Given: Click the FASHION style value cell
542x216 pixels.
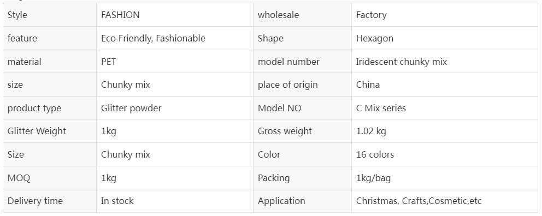Looking at the screenshot, I should pyautogui.click(x=174, y=15).
